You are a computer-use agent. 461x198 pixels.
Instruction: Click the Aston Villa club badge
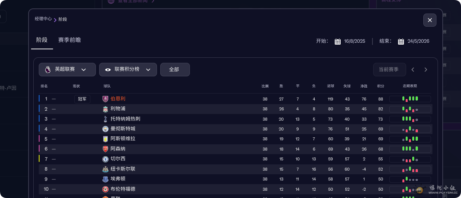point(105,139)
